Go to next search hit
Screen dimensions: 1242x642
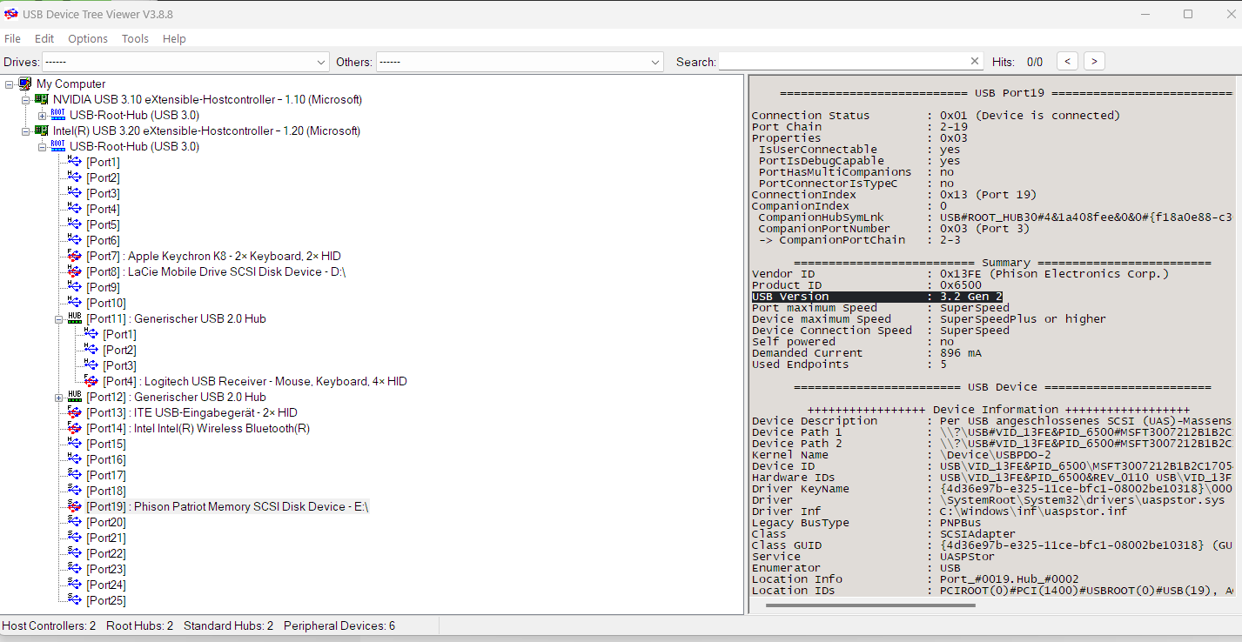1095,62
